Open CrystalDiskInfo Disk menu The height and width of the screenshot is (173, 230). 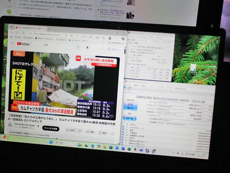(x=160, y=87)
